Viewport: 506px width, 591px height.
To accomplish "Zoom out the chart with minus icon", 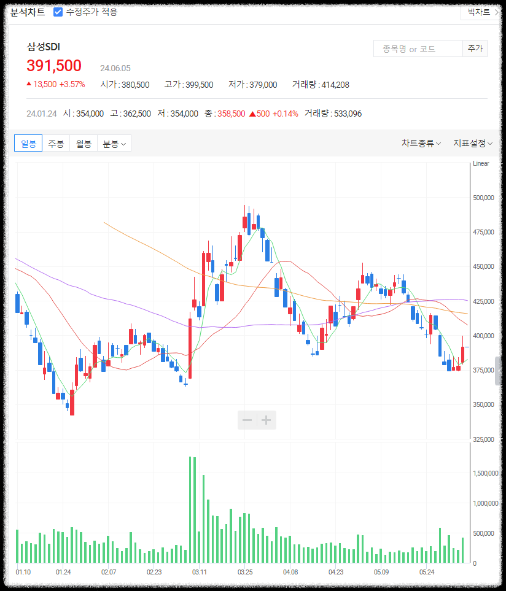I will tap(247, 420).
